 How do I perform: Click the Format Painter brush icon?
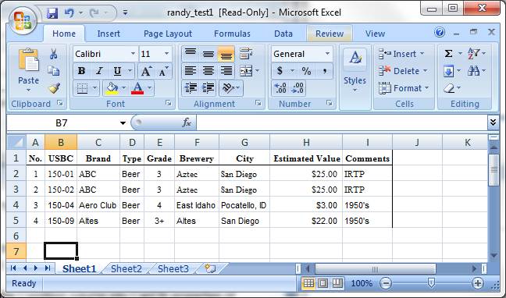[x=54, y=87]
